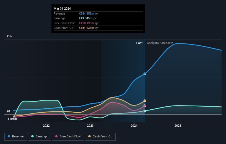226x144 pixels.
Task: Click the pink Free Cash Flow data point
Action: point(145,106)
